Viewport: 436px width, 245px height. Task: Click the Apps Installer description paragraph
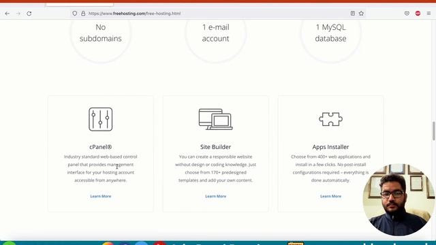pyautogui.click(x=330, y=168)
